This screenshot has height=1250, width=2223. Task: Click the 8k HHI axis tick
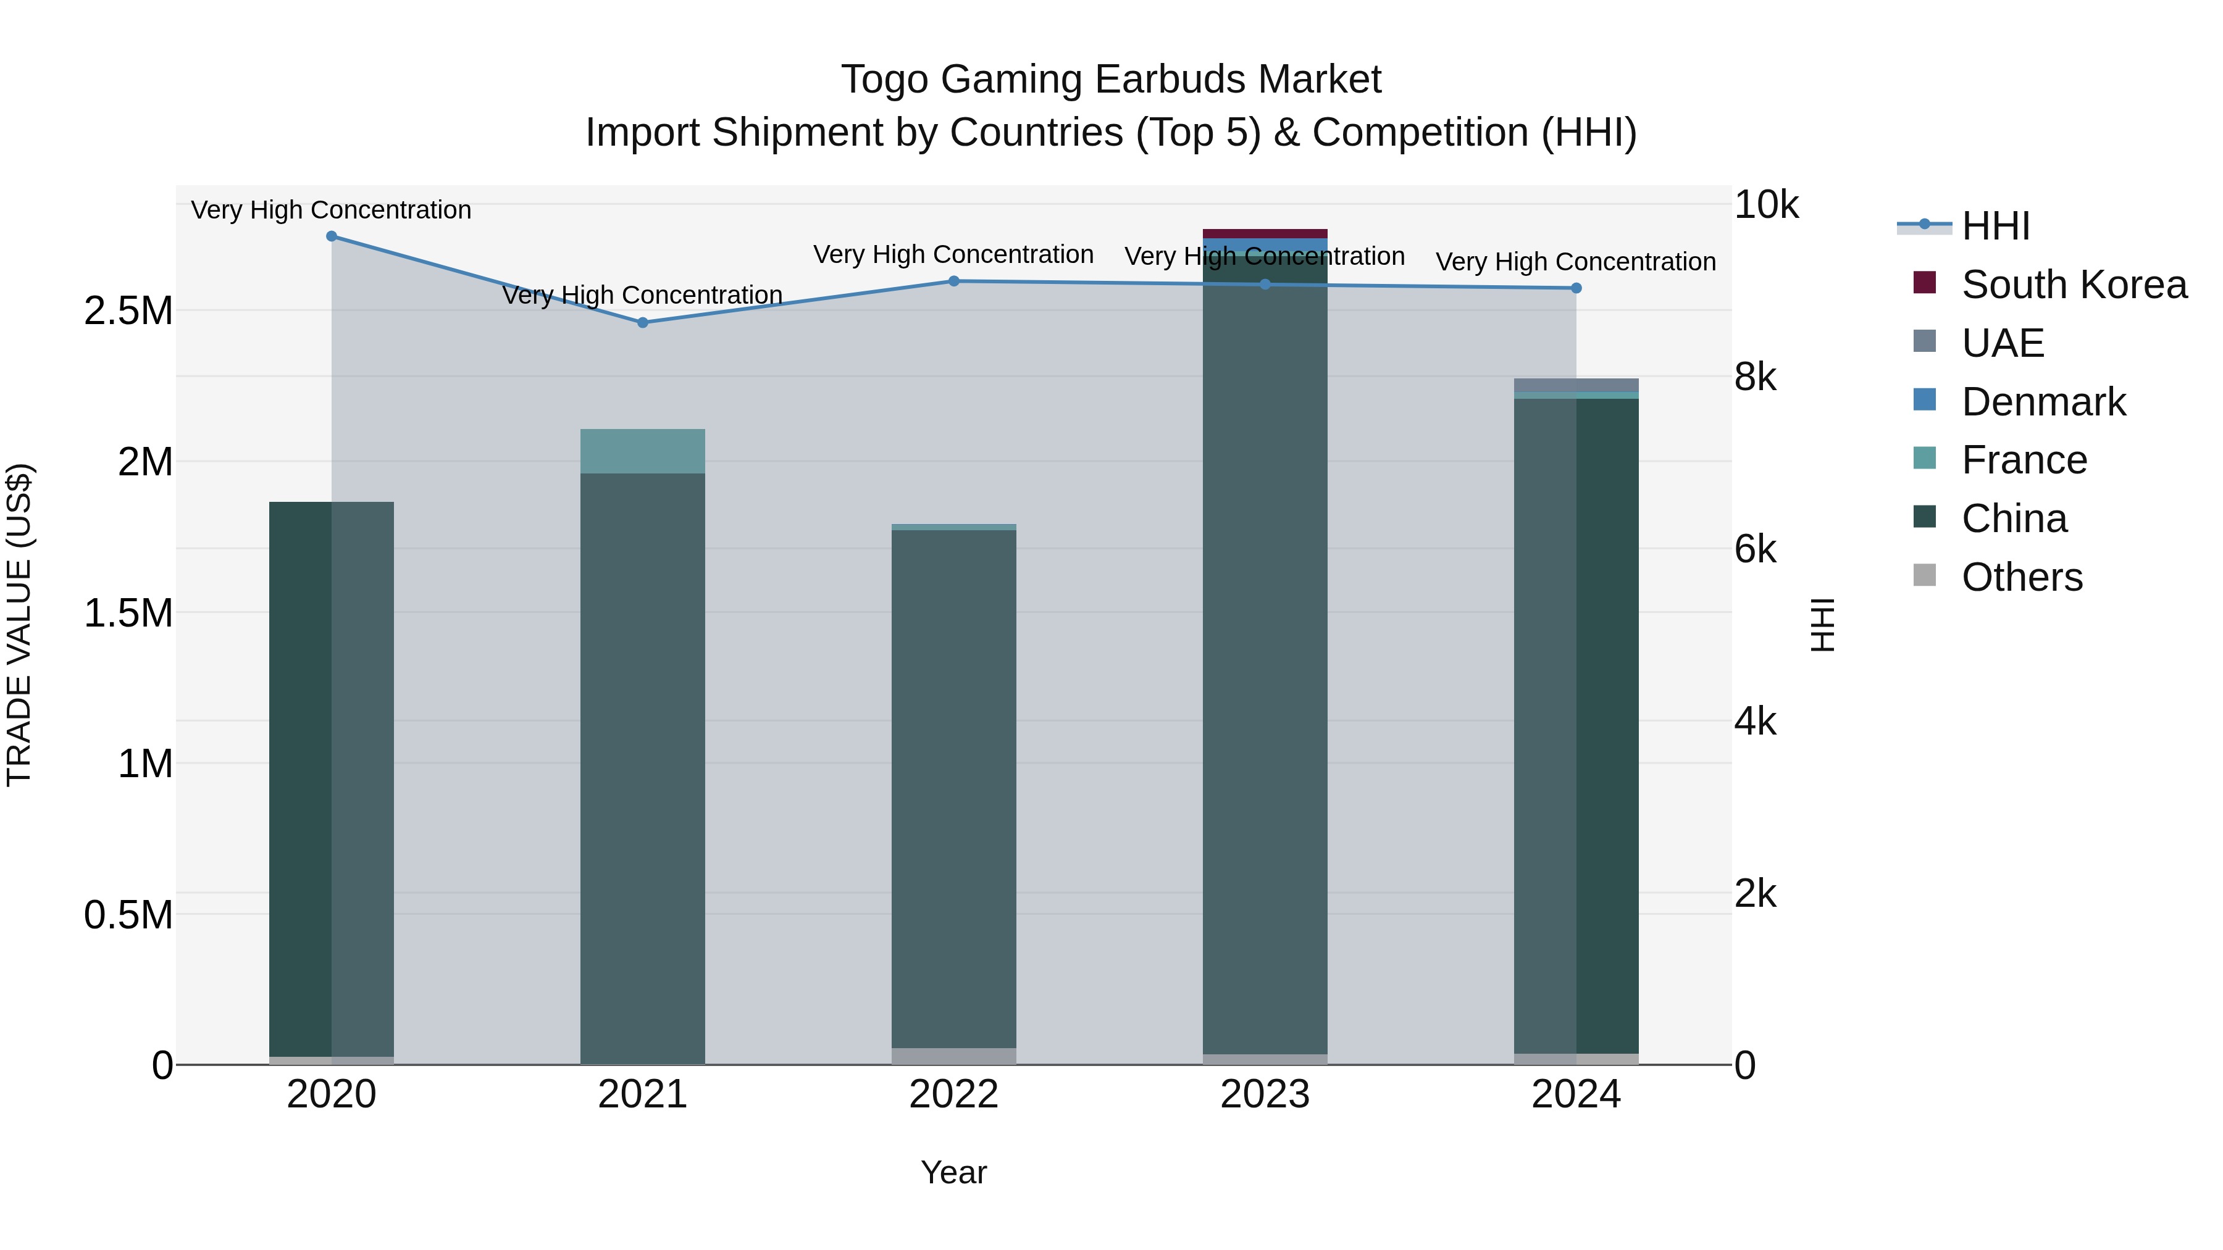tap(1756, 377)
